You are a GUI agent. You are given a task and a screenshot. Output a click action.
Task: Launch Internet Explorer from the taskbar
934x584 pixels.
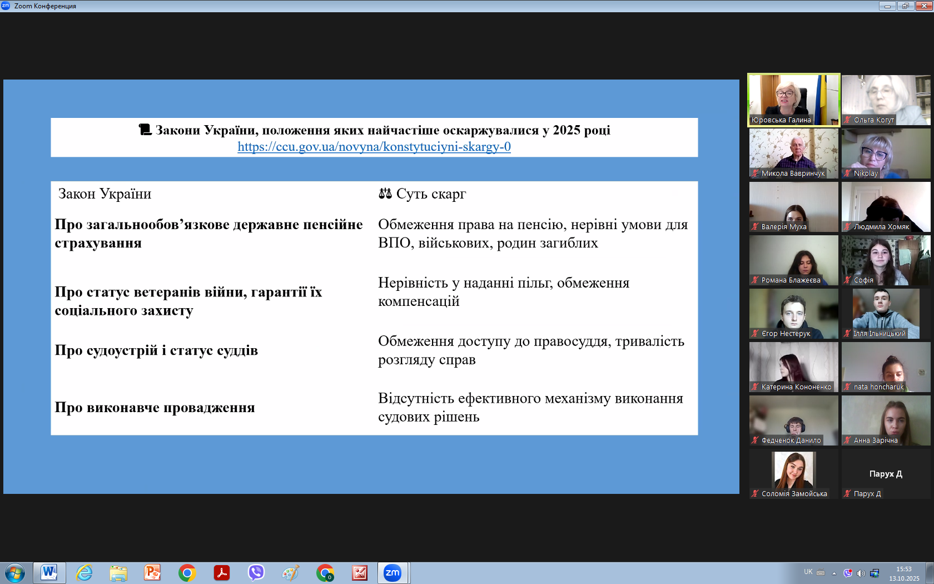pos(84,572)
